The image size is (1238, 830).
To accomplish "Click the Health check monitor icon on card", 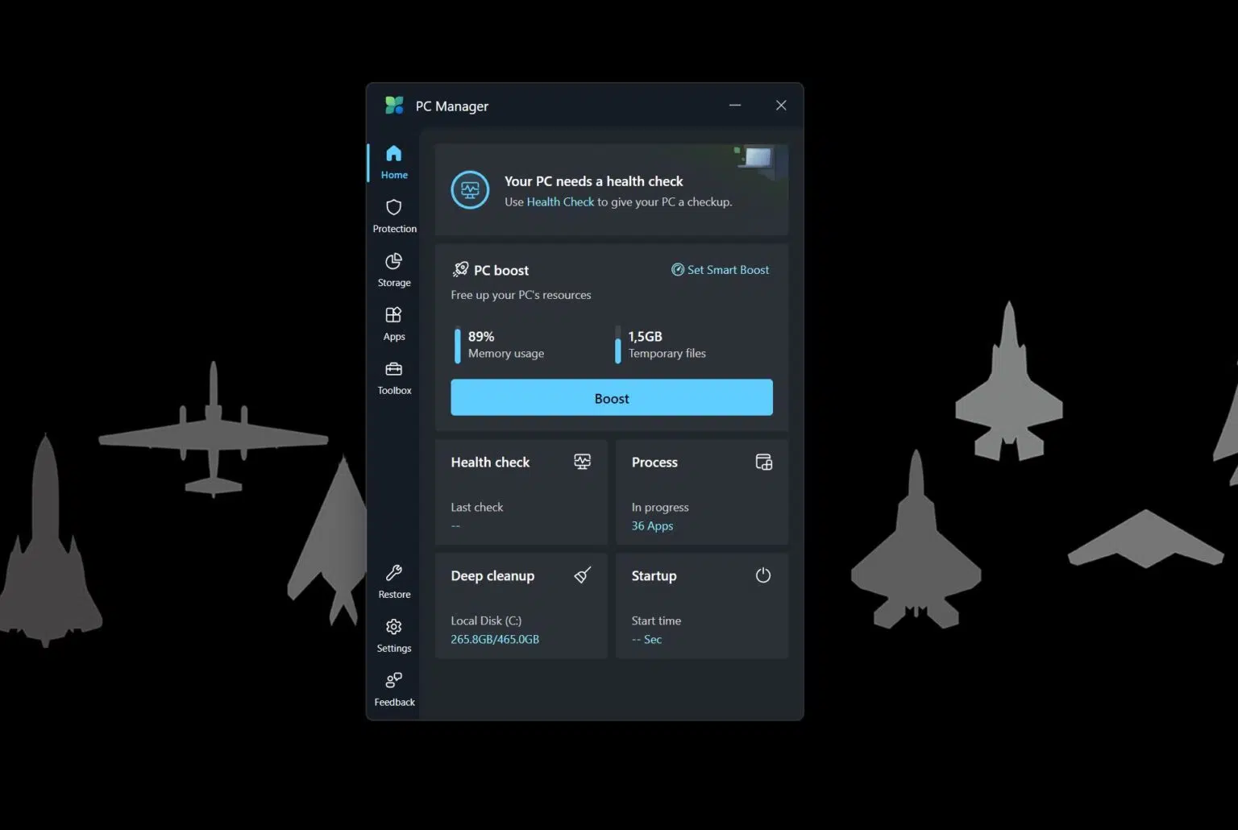I will pos(582,462).
